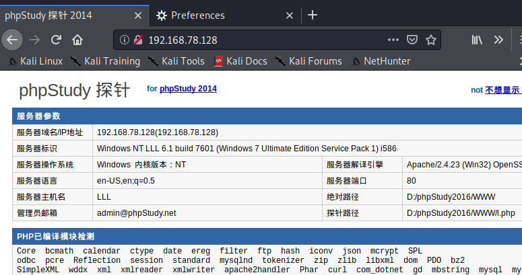The height and width of the screenshot is (275, 522).
Task: Reload the current page
Action: point(56,40)
